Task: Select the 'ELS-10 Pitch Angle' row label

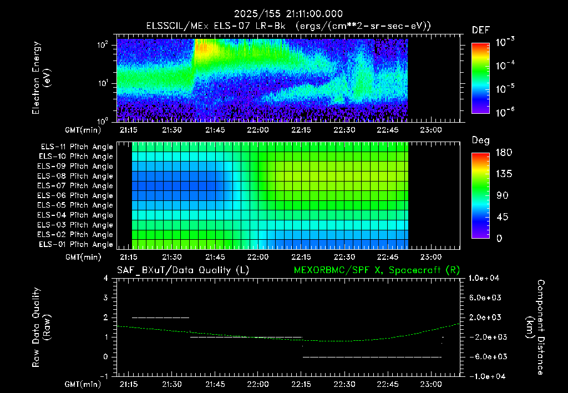Action: click(75, 157)
